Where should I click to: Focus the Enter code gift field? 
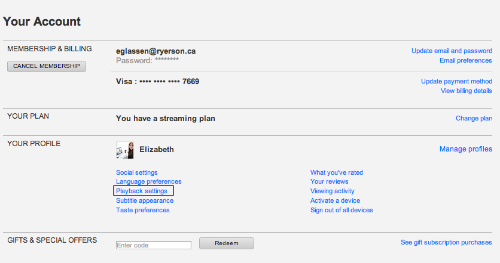pyautogui.click(x=154, y=245)
